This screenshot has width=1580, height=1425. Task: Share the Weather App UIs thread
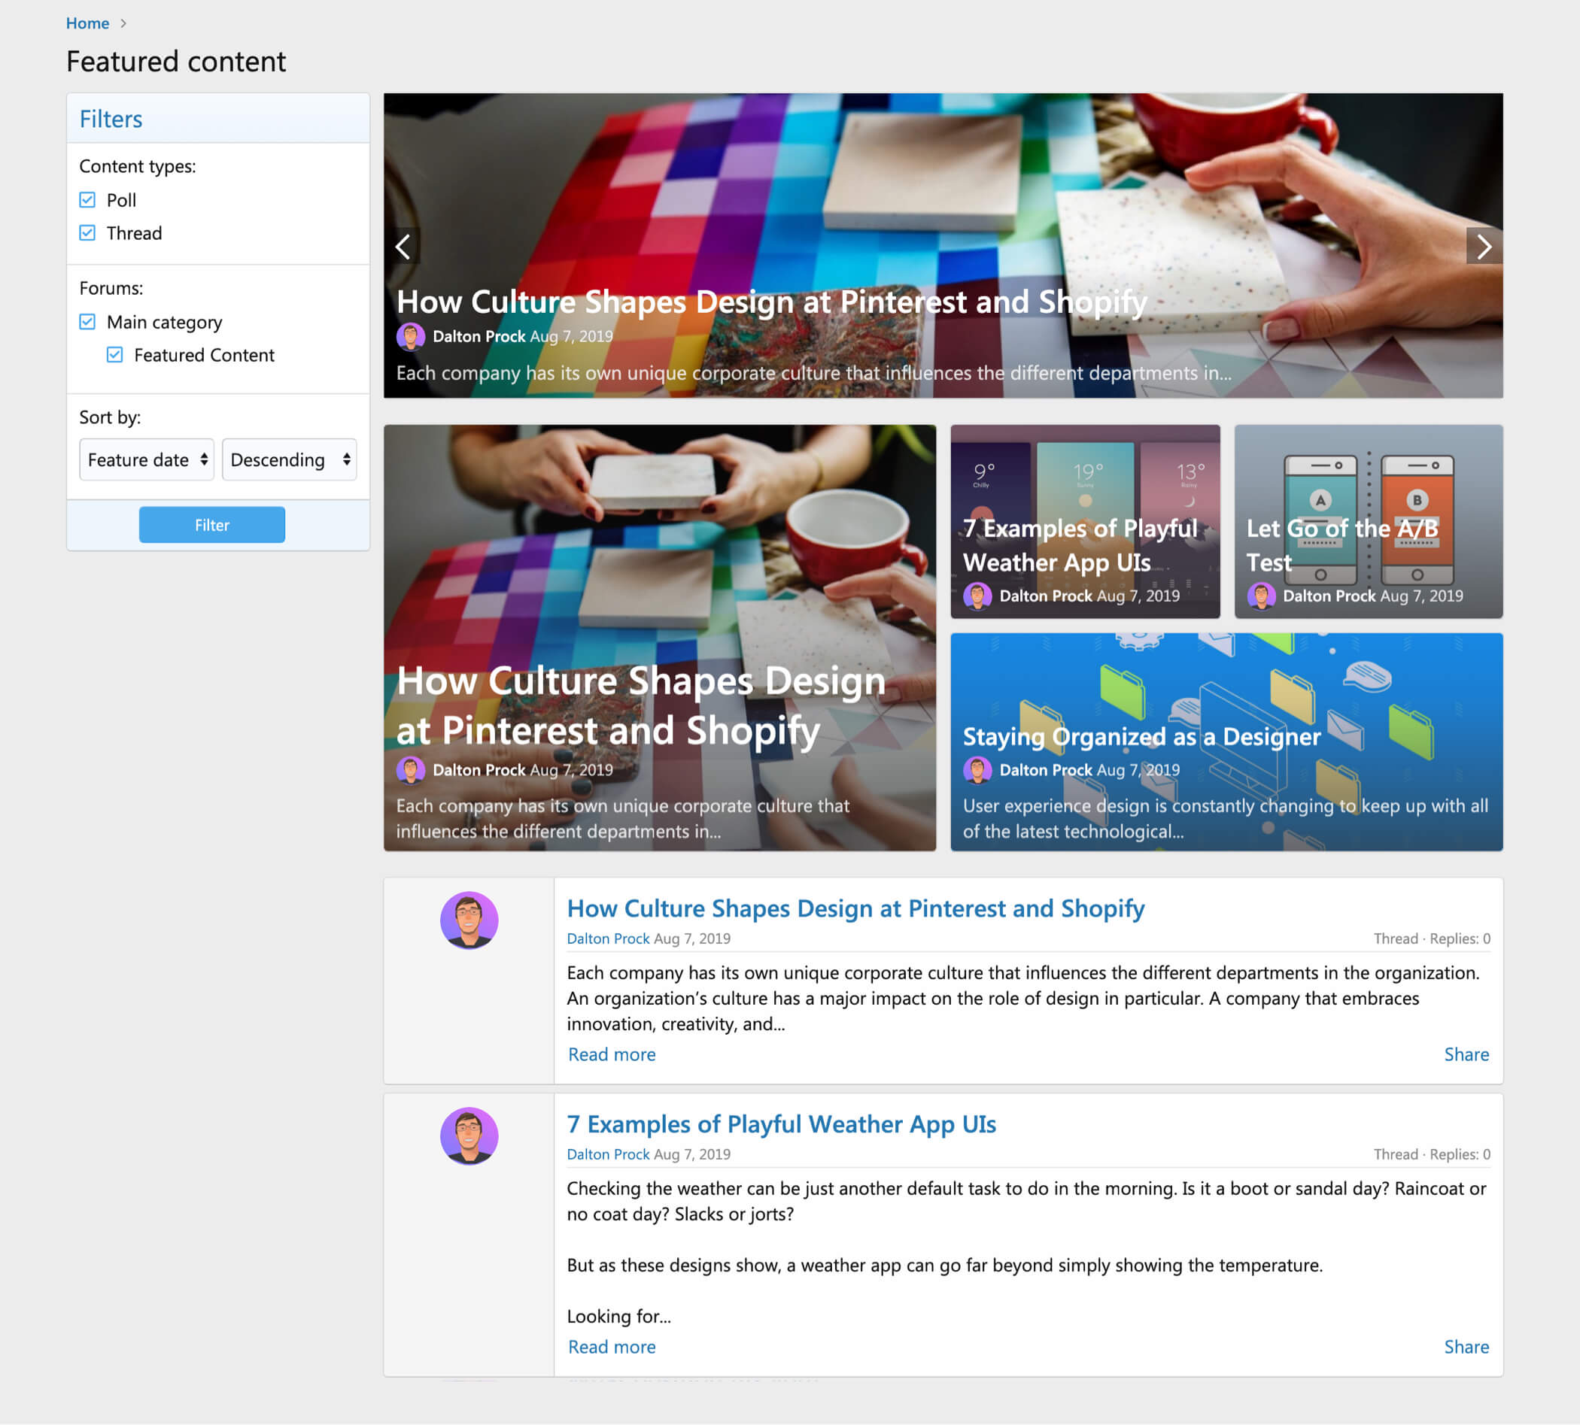click(1466, 1347)
